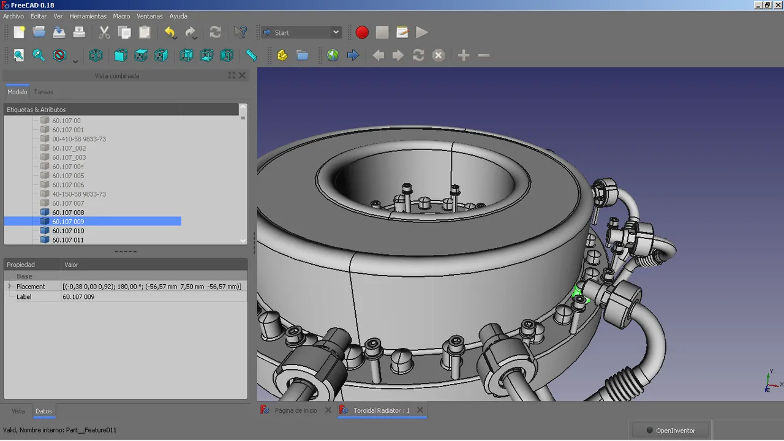Viewport: 784px width, 441px height.
Task: Paste from clipboard
Action: (145, 32)
